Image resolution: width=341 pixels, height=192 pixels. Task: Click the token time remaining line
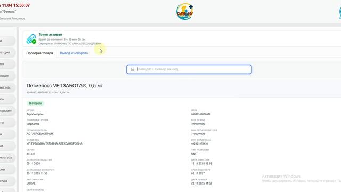(62, 39)
